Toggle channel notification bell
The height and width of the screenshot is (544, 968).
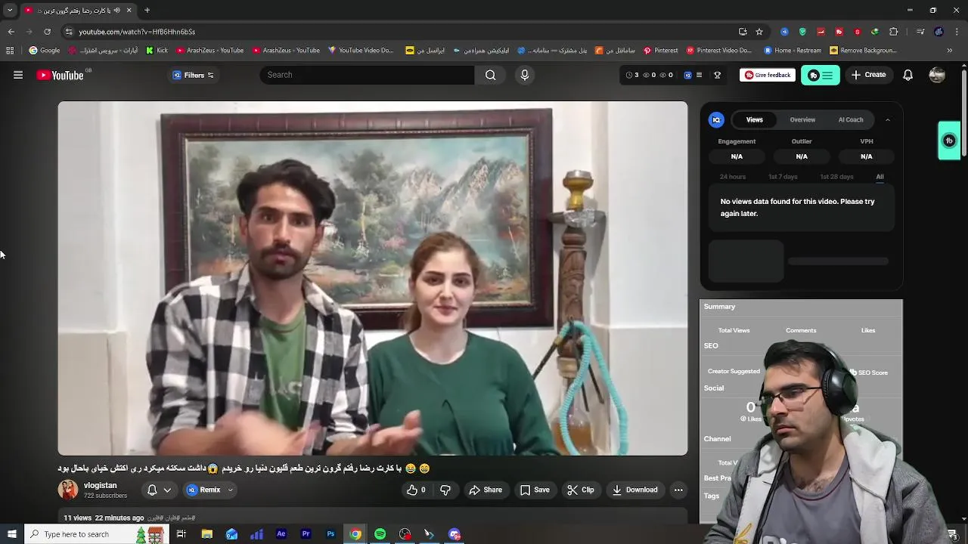pyautogui.click(x=152, y=490)
